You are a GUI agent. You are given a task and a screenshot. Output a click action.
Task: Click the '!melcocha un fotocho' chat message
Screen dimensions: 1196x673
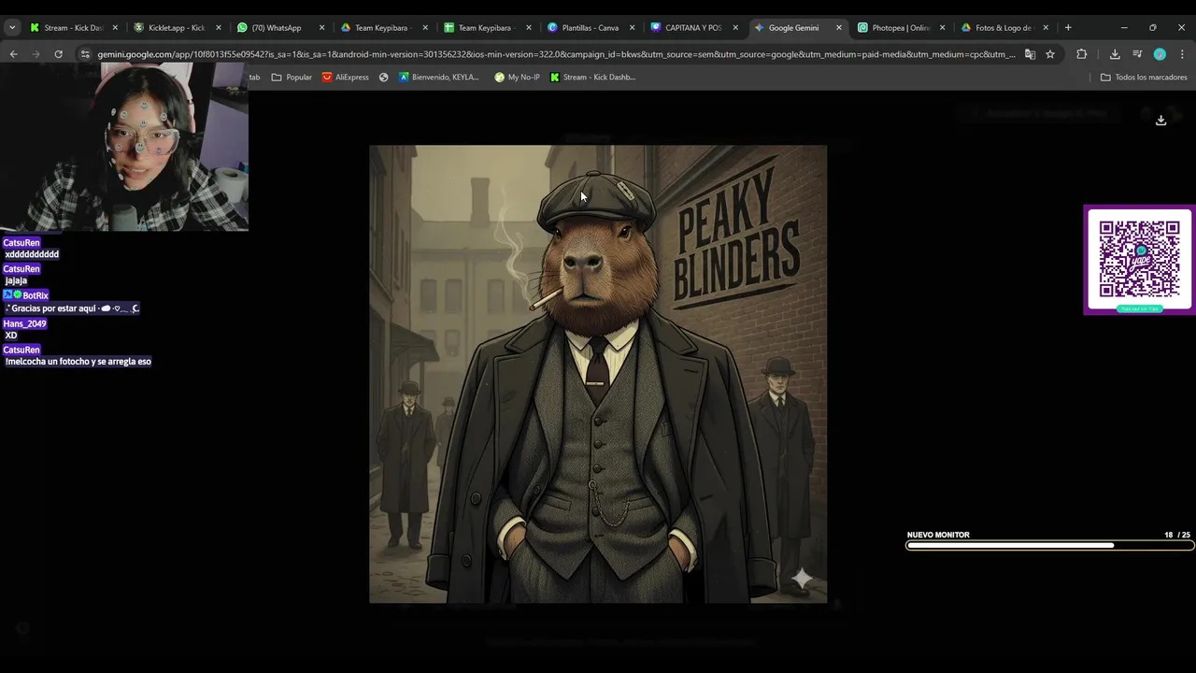(78, 362)
